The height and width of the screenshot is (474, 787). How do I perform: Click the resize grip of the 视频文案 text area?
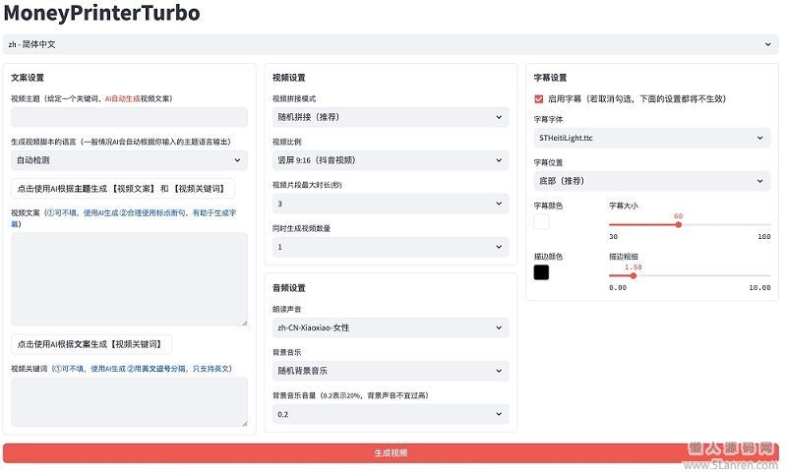(244, 323)
